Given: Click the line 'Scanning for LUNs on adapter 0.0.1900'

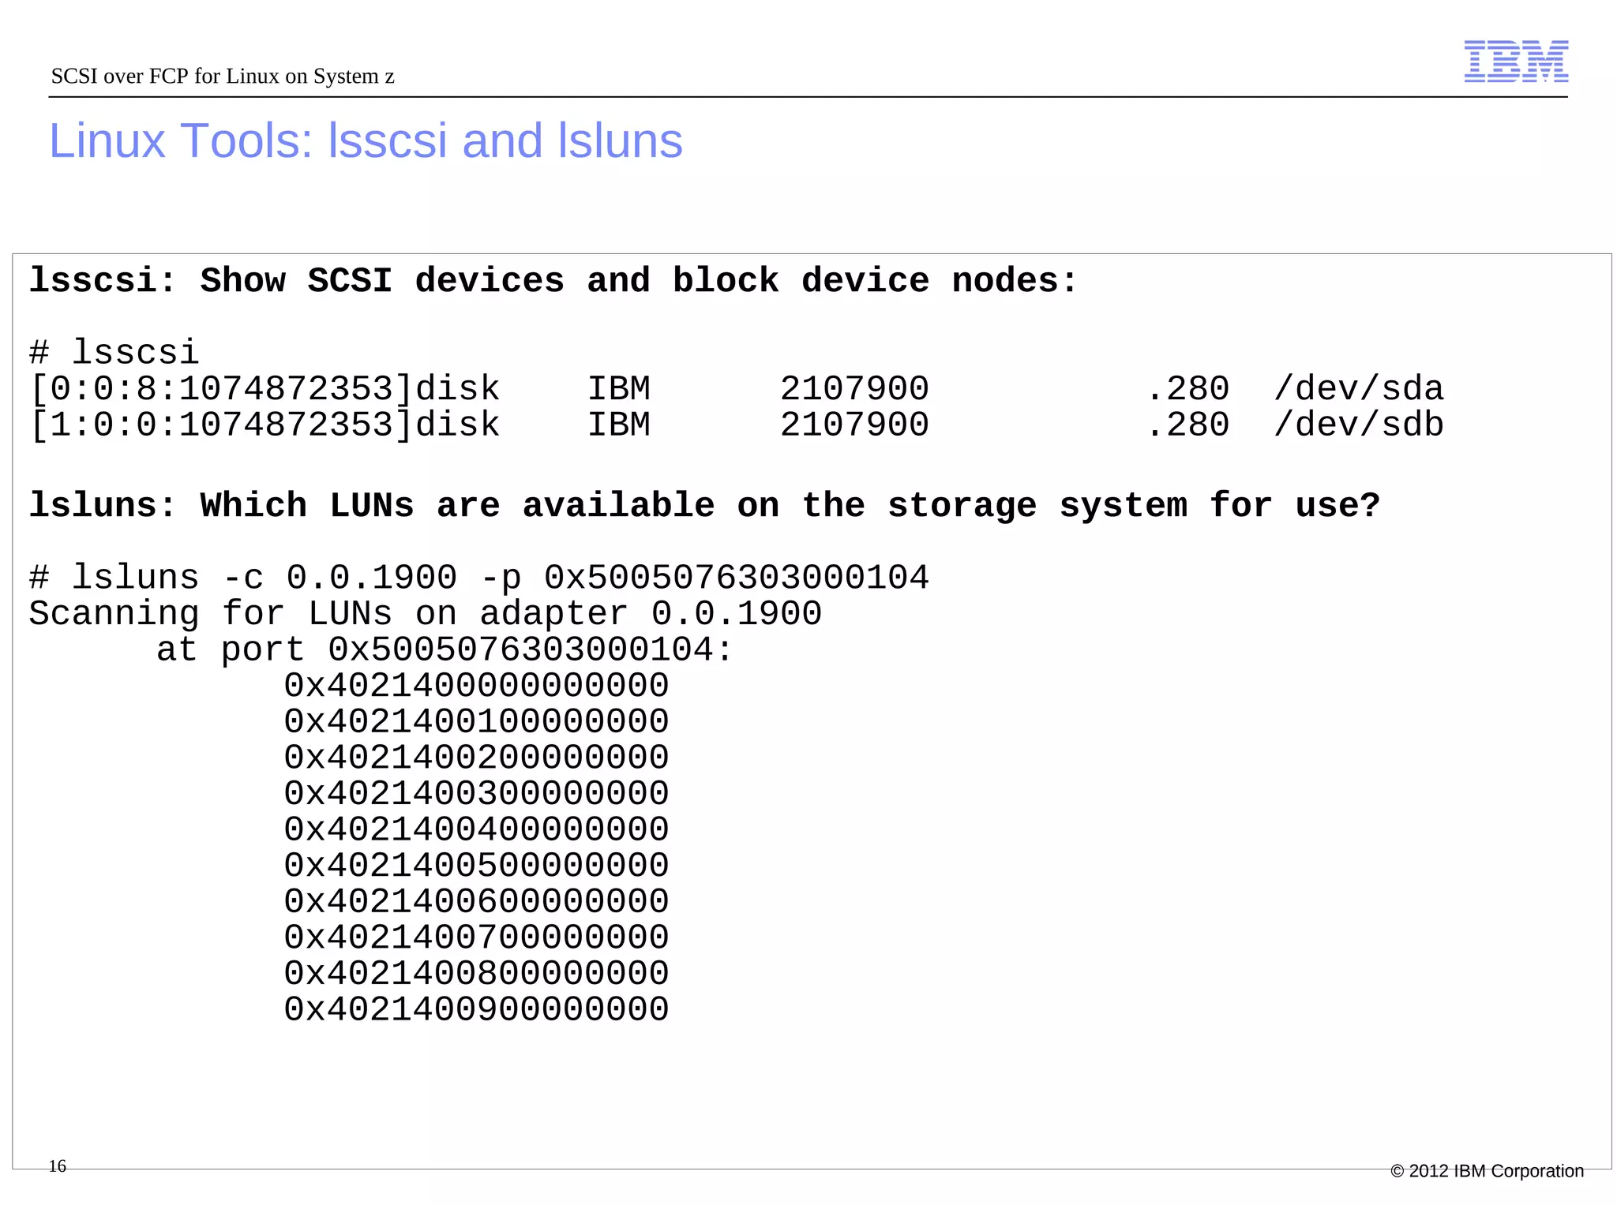Looking at the screenshot, I should coord(426,614).
